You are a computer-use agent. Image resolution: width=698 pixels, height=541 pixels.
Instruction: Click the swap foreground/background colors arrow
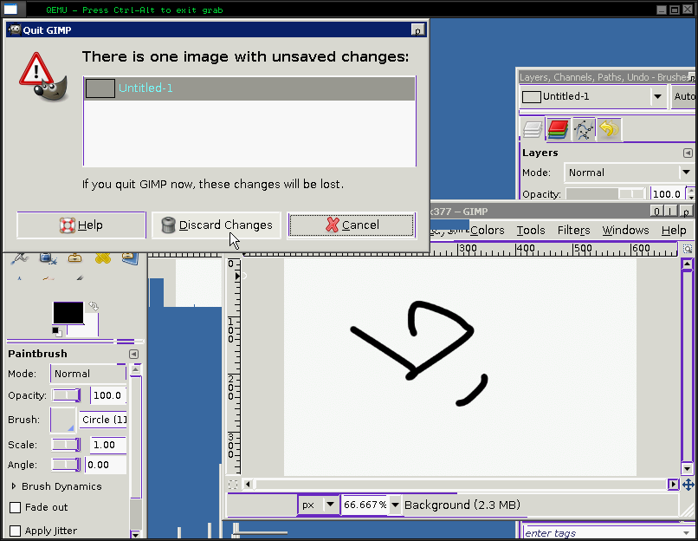(x=94, y=306)
